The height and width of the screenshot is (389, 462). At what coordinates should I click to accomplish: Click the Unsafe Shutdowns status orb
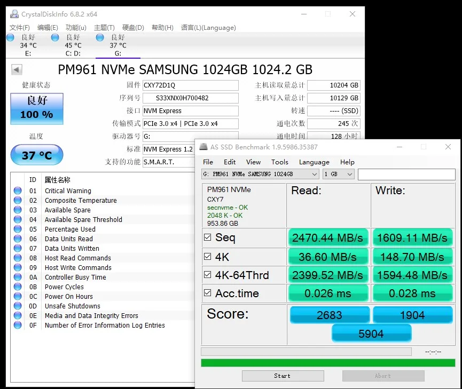18,306
